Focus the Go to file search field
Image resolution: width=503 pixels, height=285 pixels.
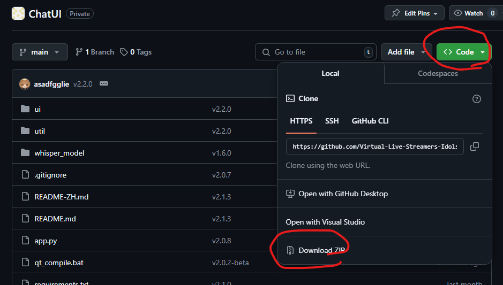pyautogui.click(x=316, y=52)
